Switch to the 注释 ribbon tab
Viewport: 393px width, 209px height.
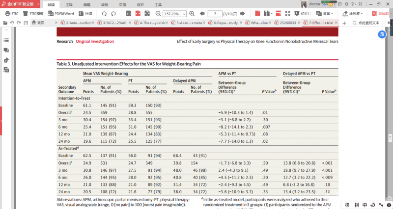coord(69,4)
